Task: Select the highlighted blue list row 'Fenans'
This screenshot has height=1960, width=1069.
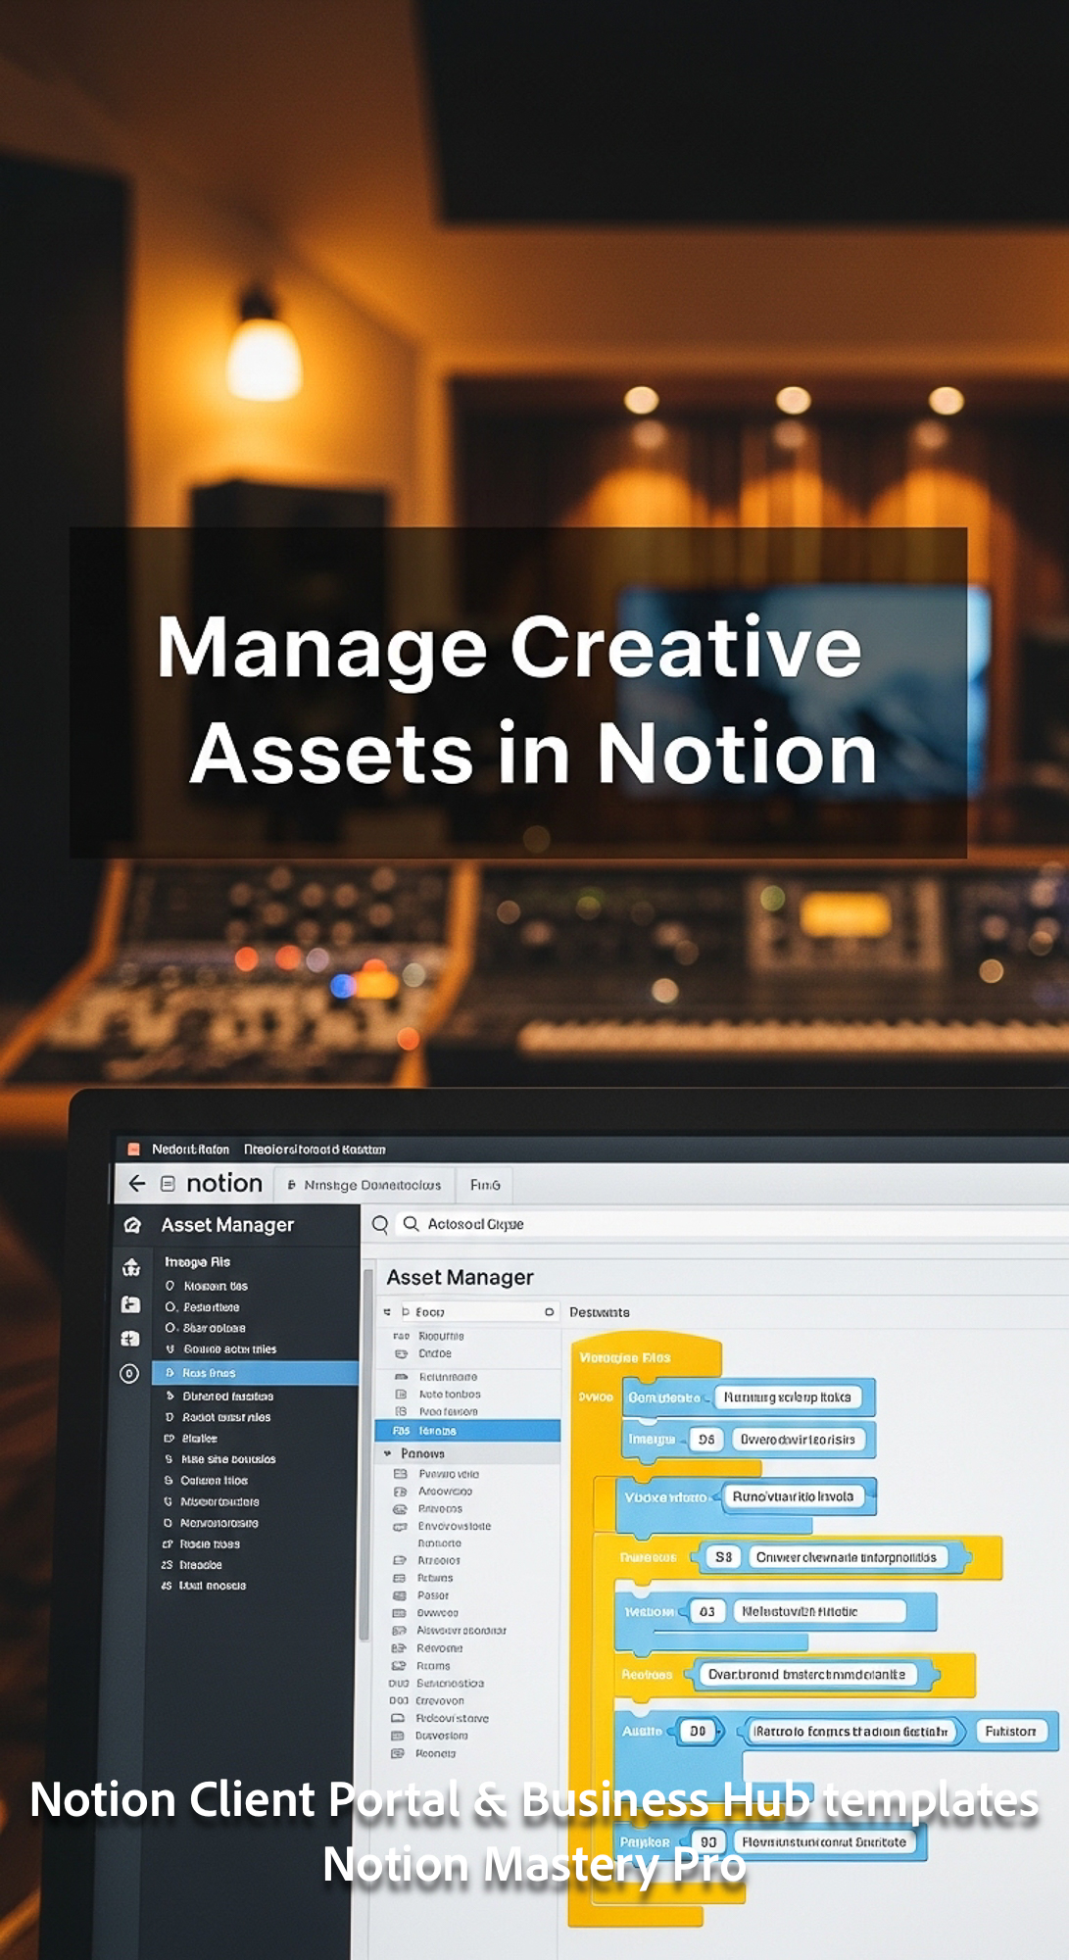Action: pos(467,1431)
